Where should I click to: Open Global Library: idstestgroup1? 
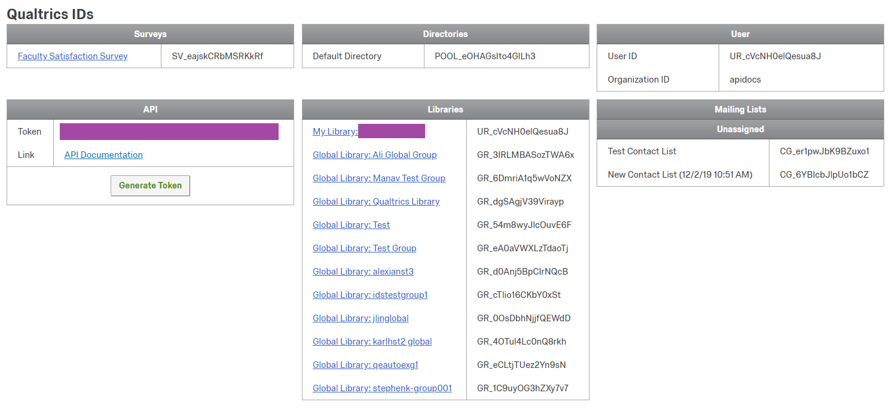click(x=370, y=295)
